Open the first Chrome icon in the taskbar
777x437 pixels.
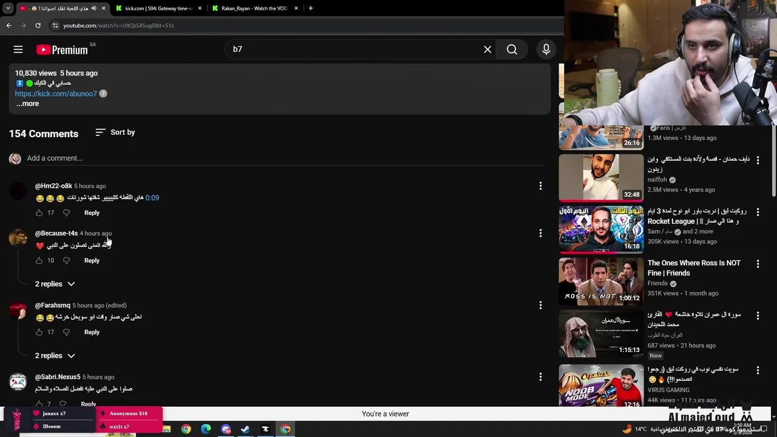pos(186,429)
